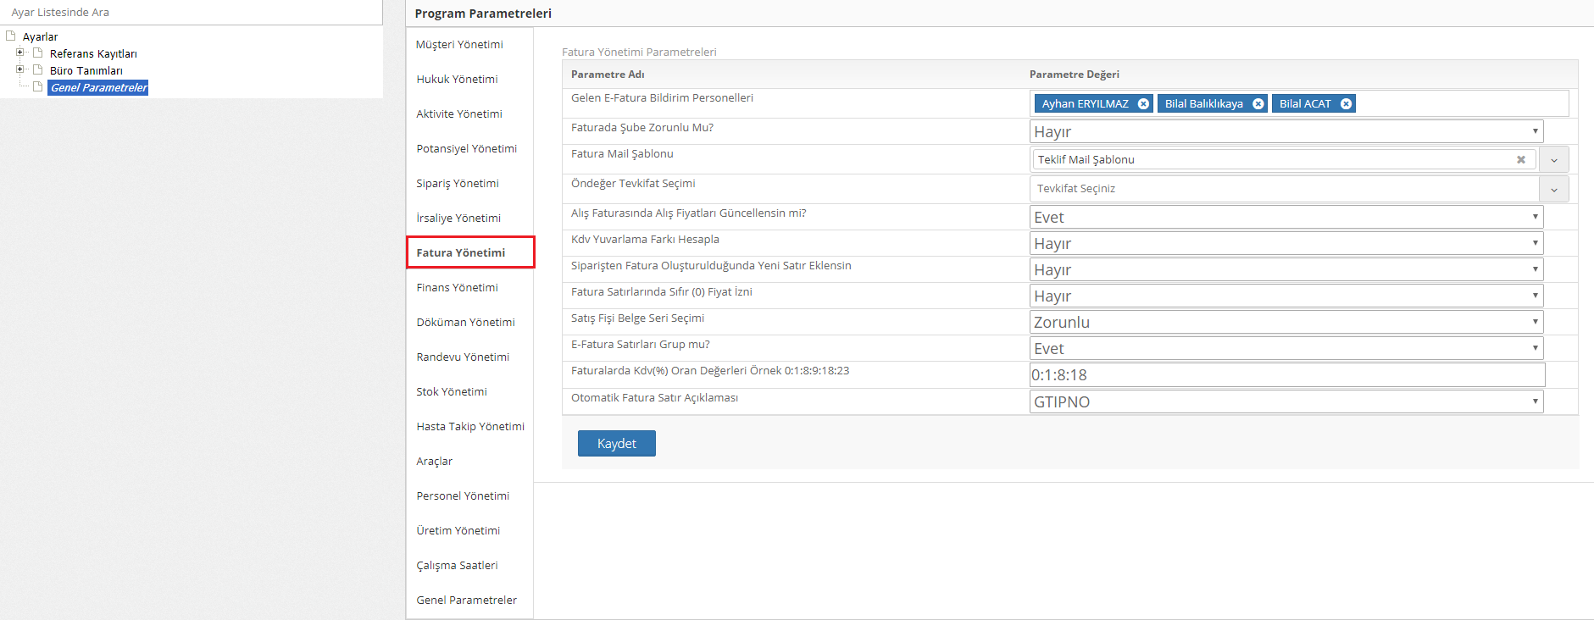
Task: Open the Stok Yönetimi tab
Action: click(x=452, y=392)
